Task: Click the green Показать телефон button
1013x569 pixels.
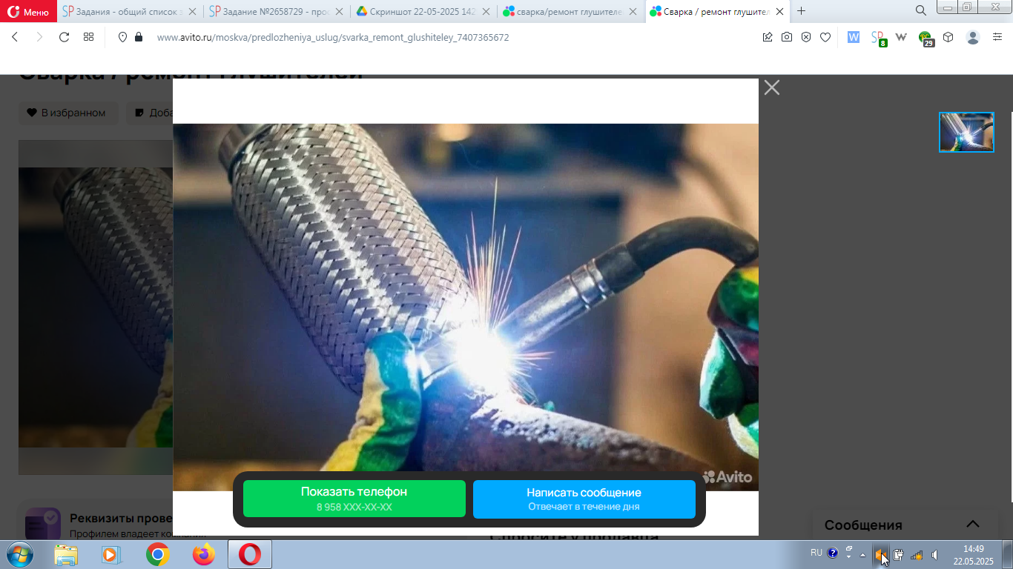Action: 354,499
